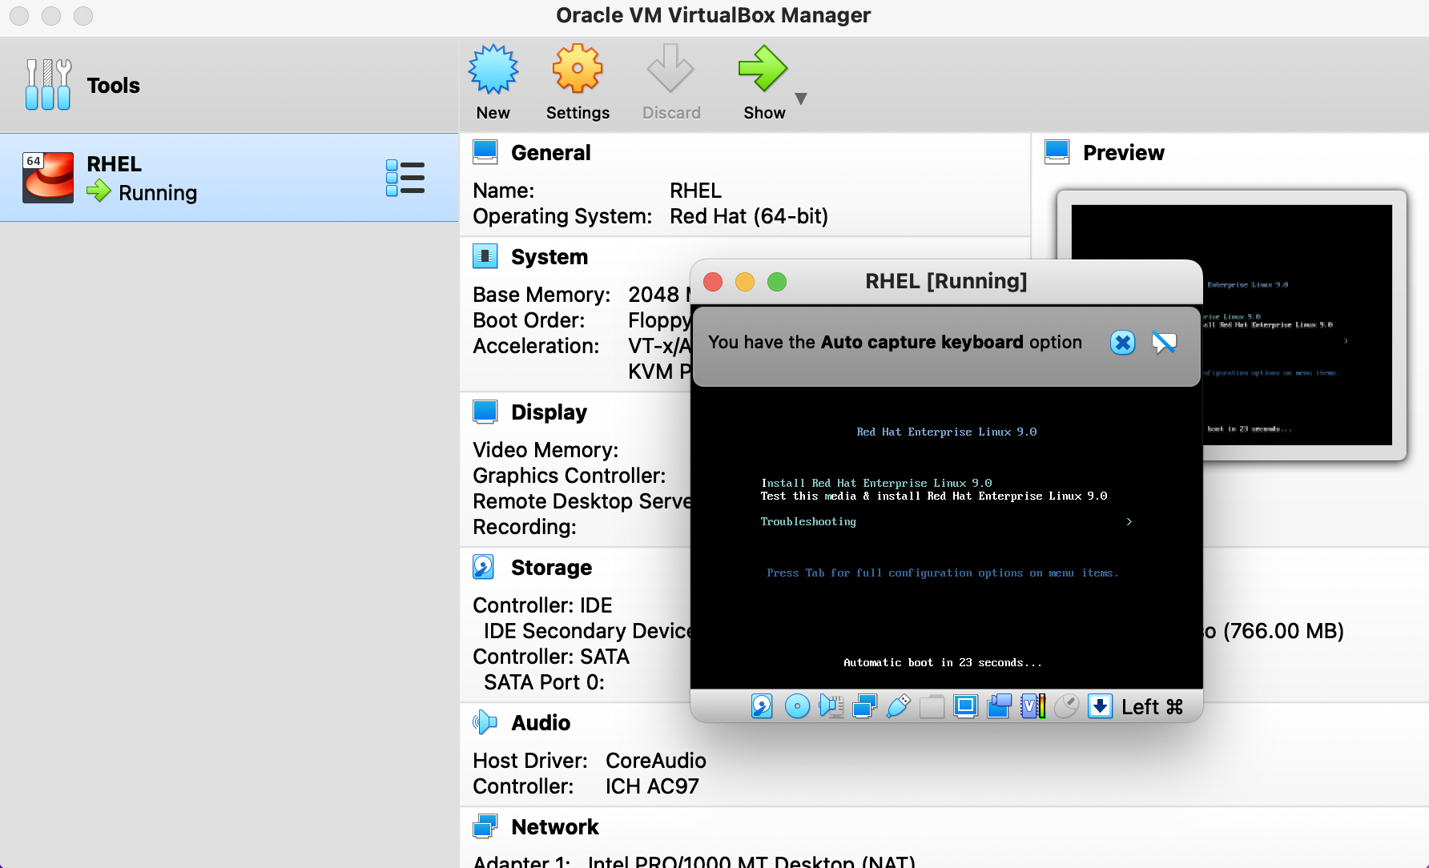Expand the Show button dropdown arrow
Image resolution: width=1429 pixels, height=868 pixels.
[x=801, y=98]
